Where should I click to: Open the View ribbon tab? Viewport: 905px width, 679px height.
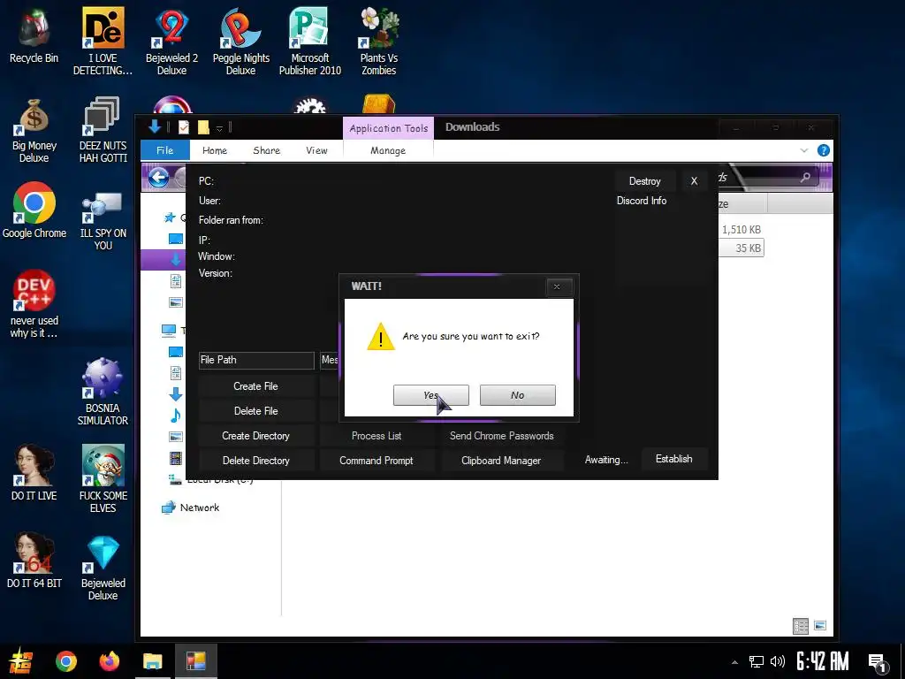pyautogui.click(x=317, y=150)
